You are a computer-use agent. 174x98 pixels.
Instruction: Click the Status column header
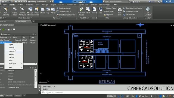17,37
